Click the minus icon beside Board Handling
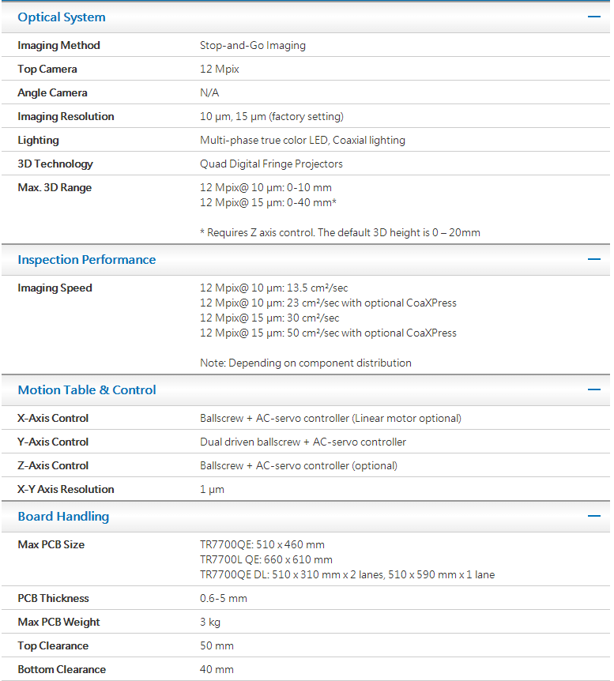 coord(594,516)
